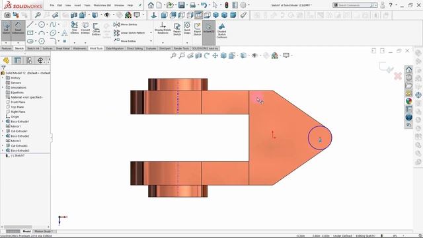Image resolution: width=423 pixels, height=238 pixels.
Task: Select the sketch Text tool
Action: (x=65, y=33)
